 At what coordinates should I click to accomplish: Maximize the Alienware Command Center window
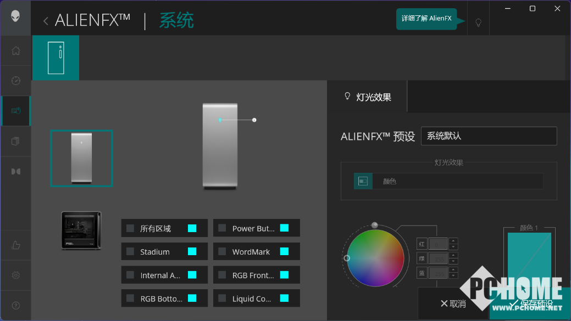point(533,8)
